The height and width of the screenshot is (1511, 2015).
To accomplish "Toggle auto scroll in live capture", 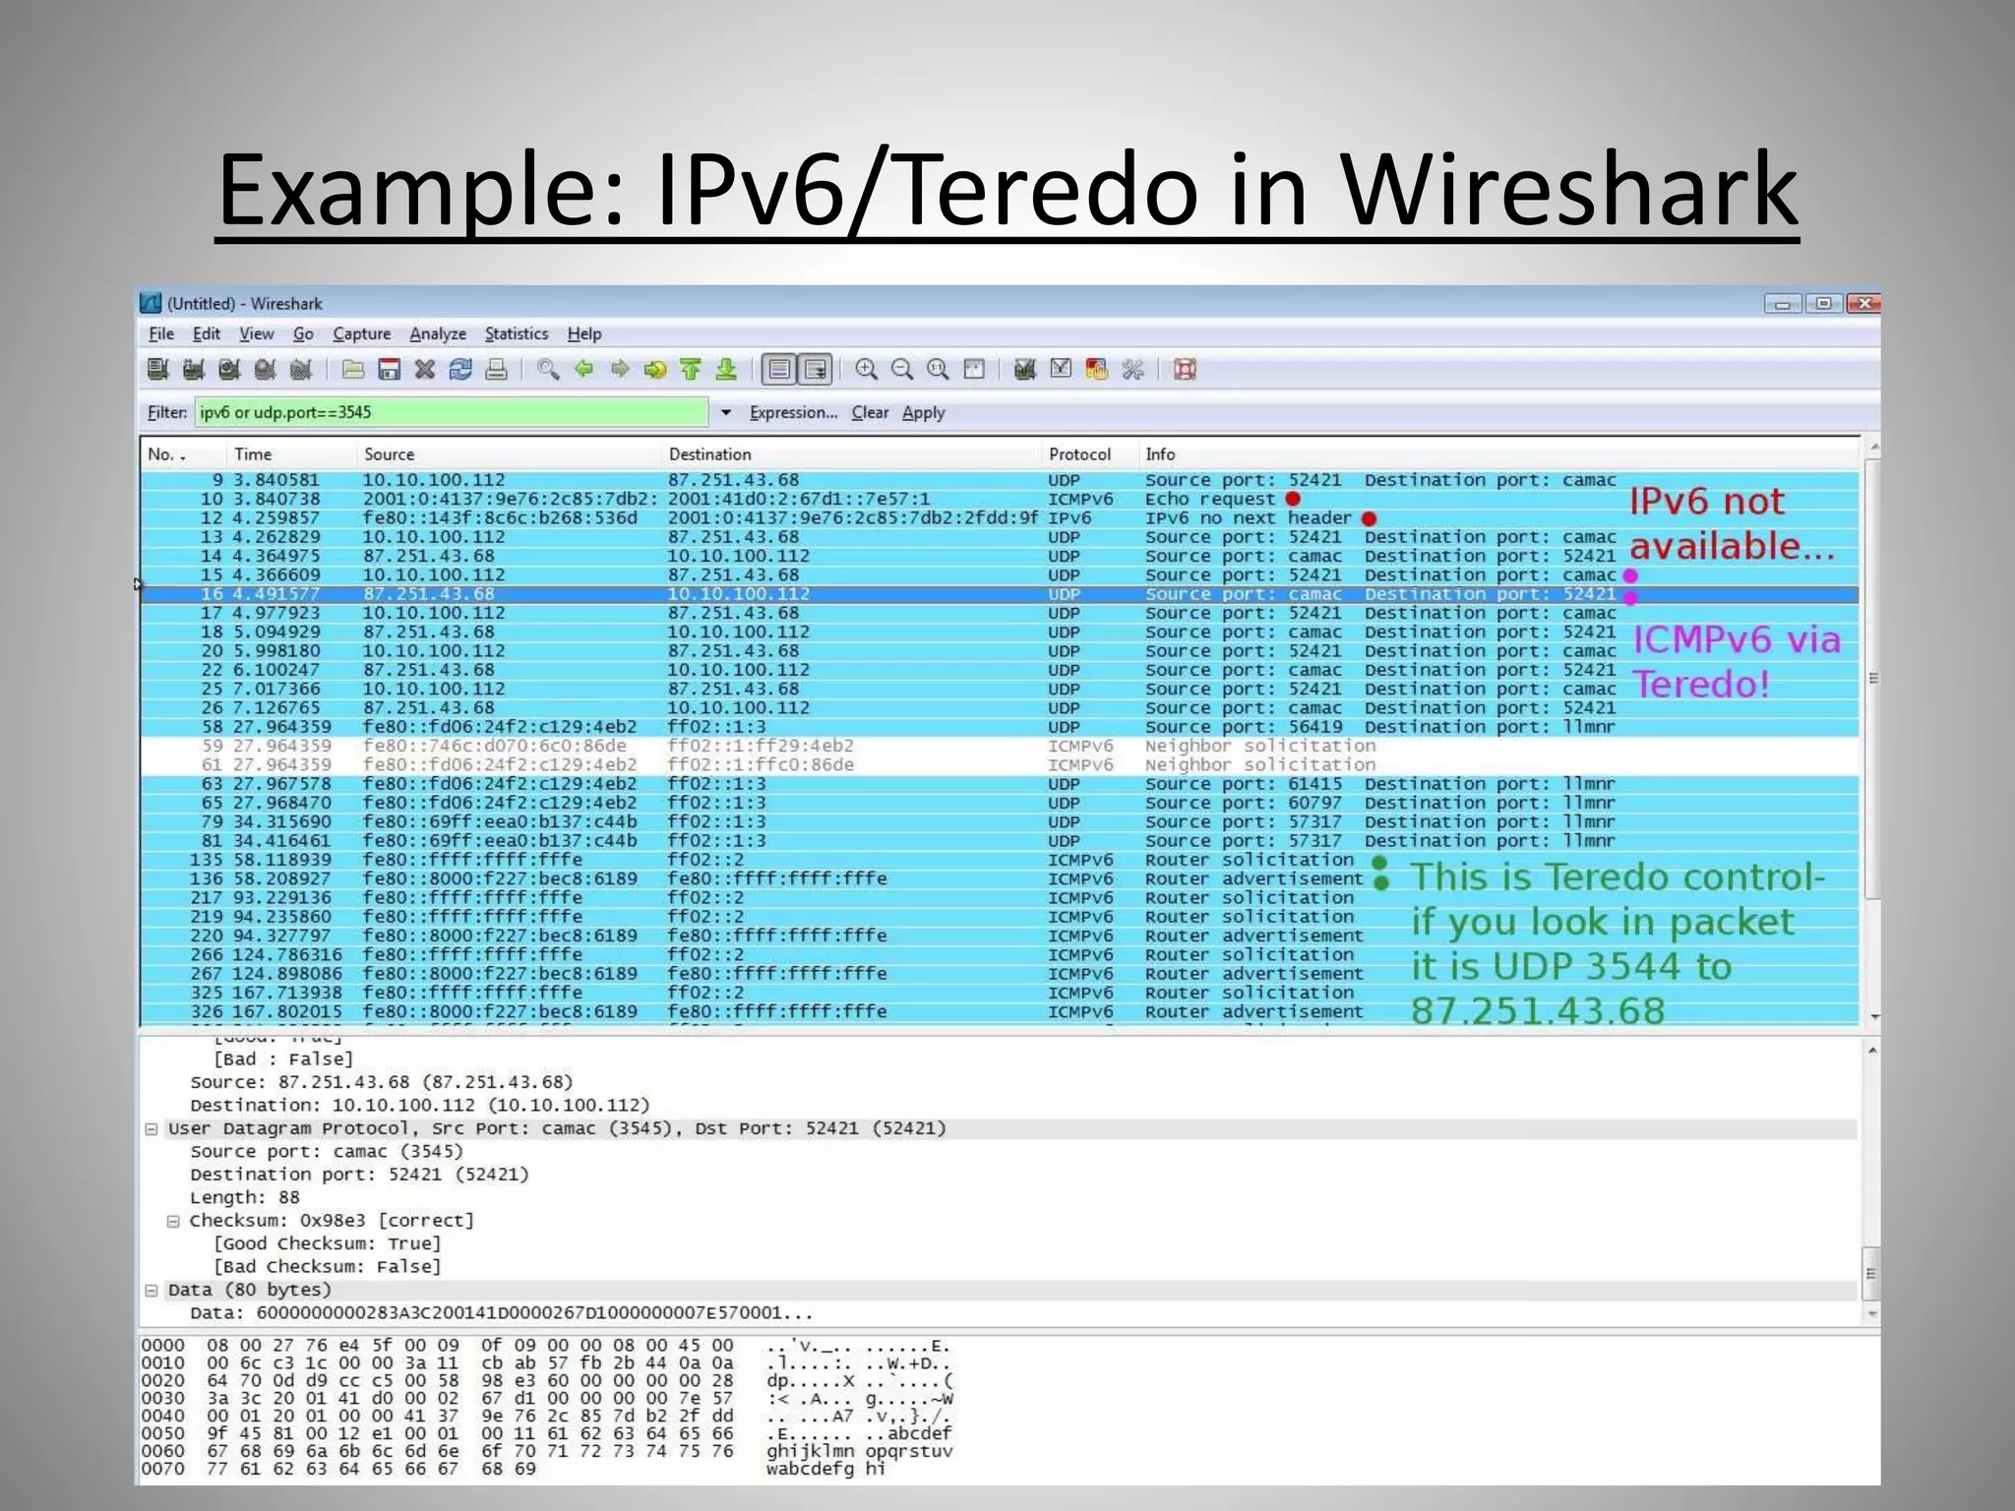I will click(816, 370).
